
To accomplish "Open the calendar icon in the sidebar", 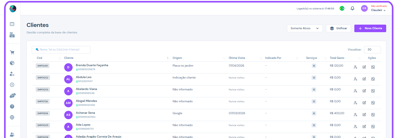I will point(12,24).
